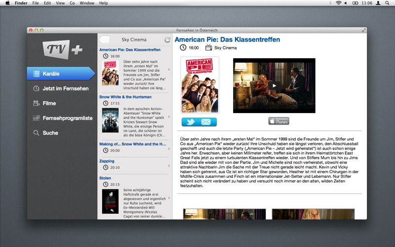Expand Making of Snow White row chevron
Screen dimensions: 395x247
point(169,149)
